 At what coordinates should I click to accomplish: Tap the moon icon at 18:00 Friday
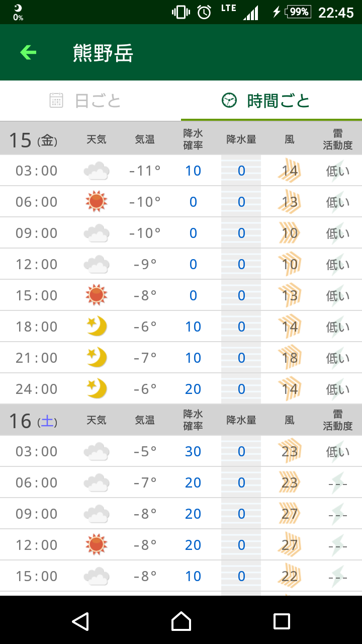pyautogui.click(x=97, y=327)
